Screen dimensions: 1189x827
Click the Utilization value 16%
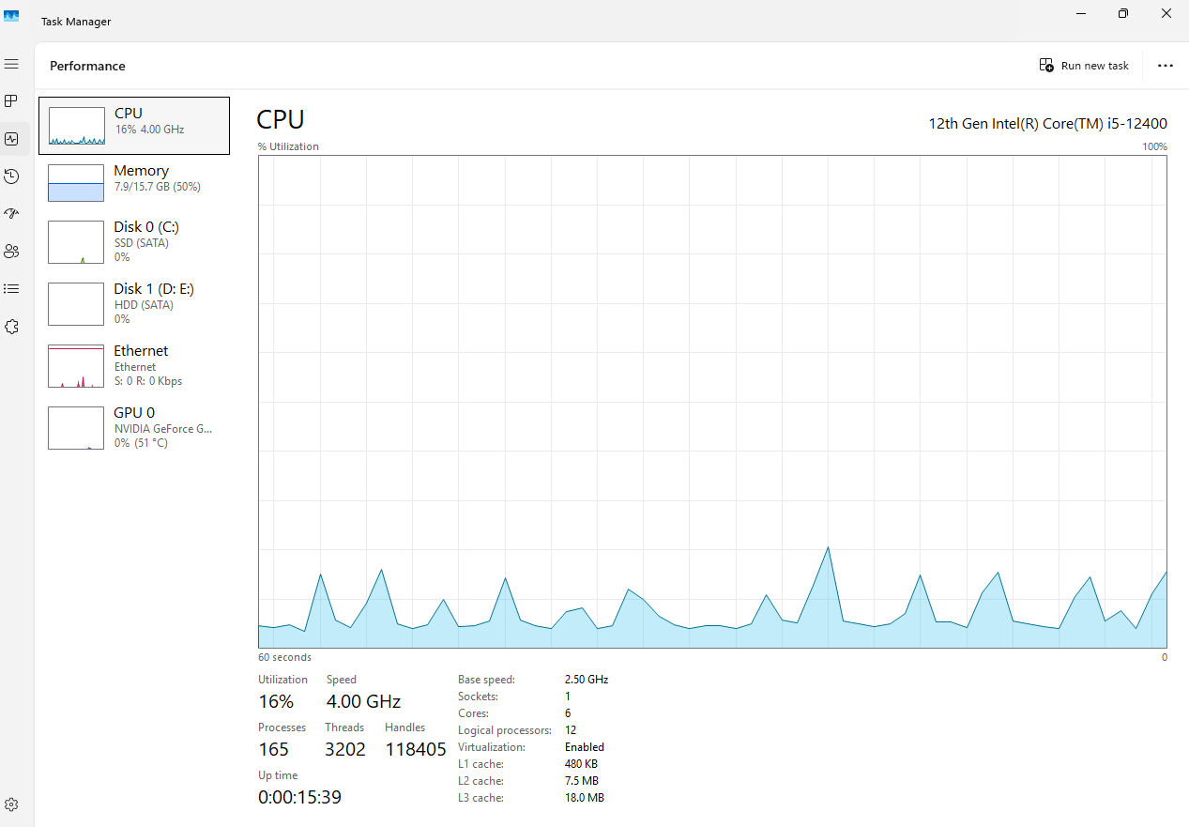point(276,701)
